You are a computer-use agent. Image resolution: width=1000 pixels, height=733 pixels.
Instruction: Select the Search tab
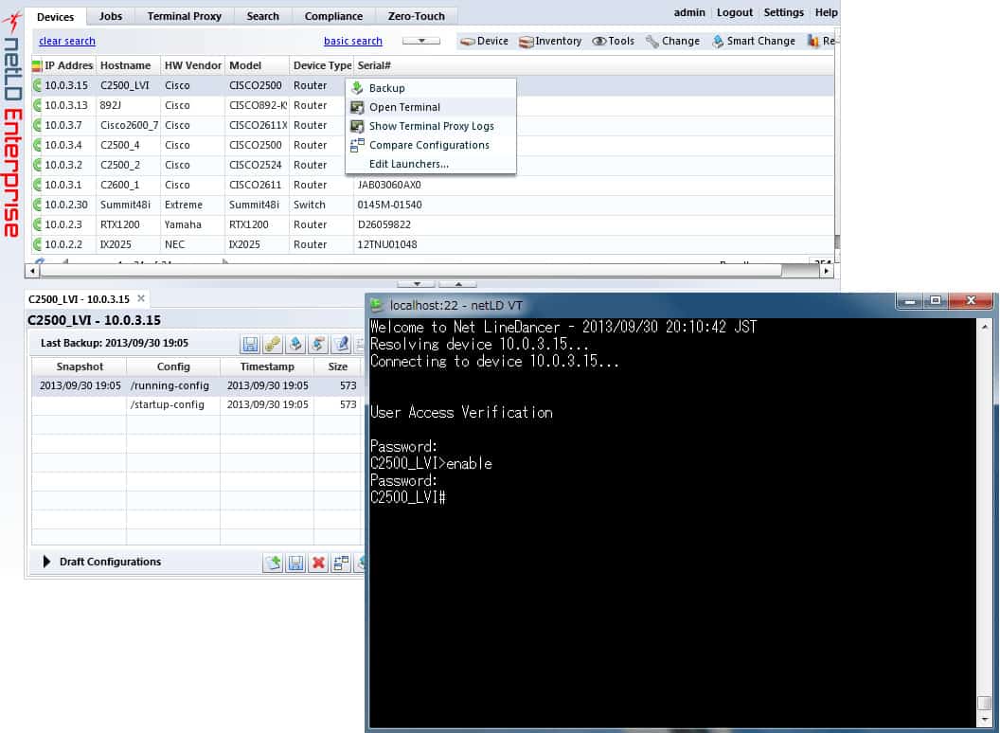click(x=262, y=16)
